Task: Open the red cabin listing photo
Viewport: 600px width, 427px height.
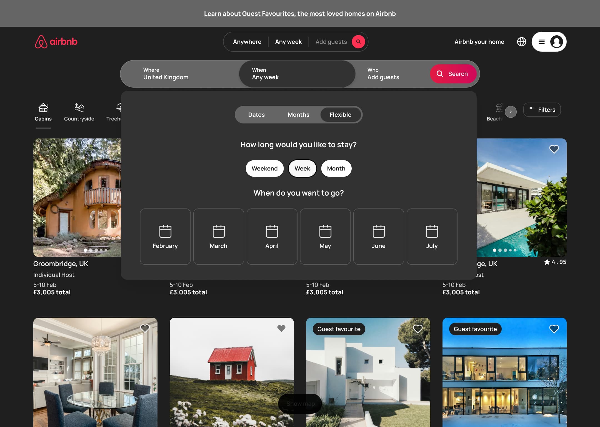Action: pyautogui.click(x=232, y=372)
